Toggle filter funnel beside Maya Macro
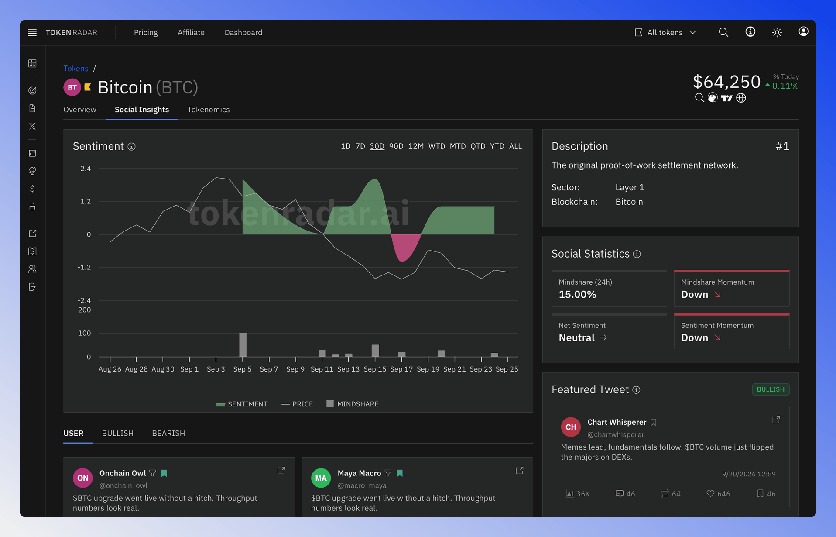This screenshot has width=836, height=537. [x=388, y=473]
